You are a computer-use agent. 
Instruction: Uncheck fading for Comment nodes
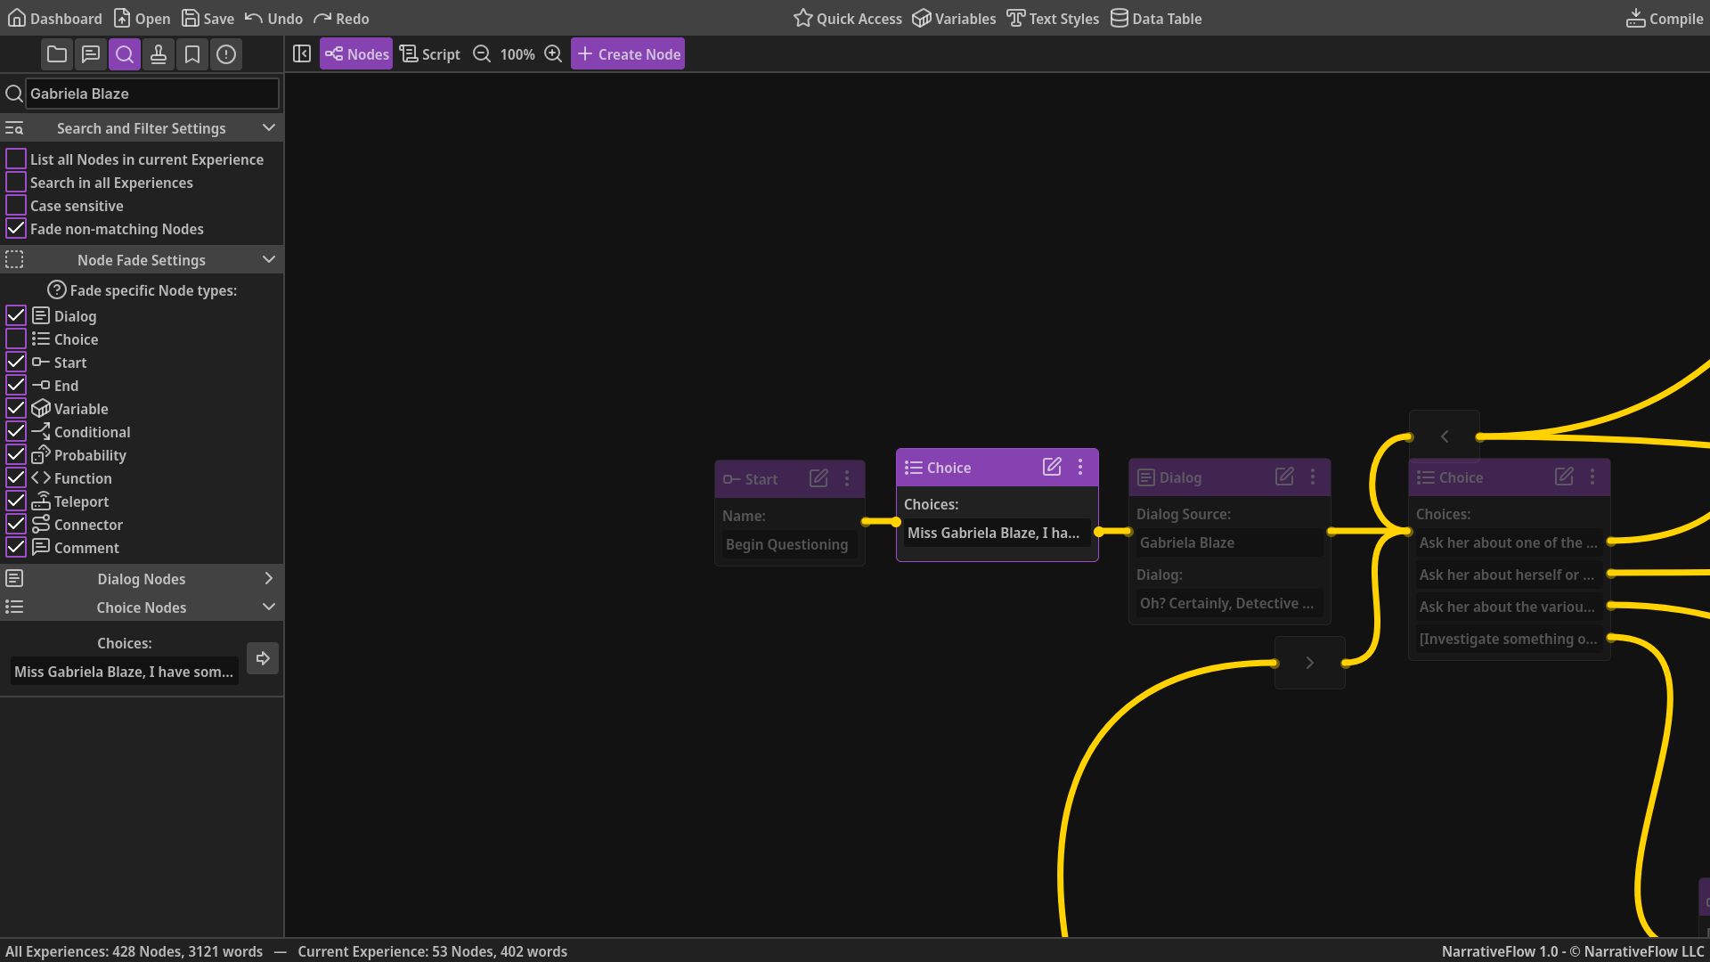(x=16, y=548)
